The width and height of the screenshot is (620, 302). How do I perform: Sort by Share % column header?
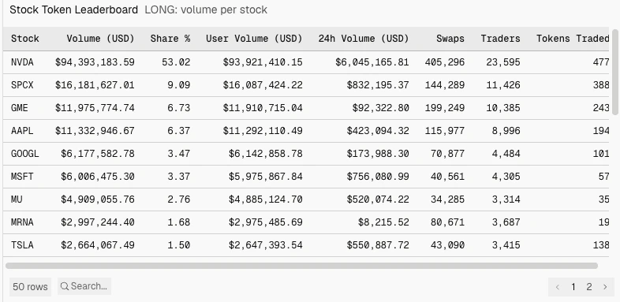point(170,39)
